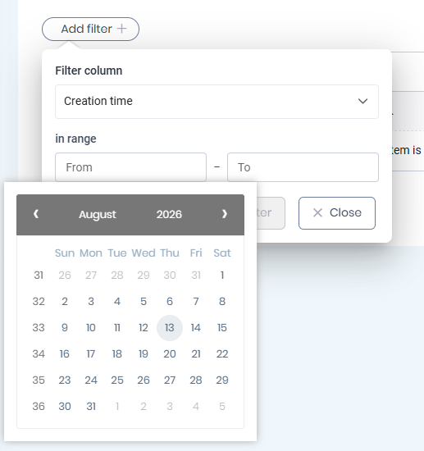This screenshot has height=451, width=424.
Task: Choose August 22 in the date picker
Action: [222, 354]
